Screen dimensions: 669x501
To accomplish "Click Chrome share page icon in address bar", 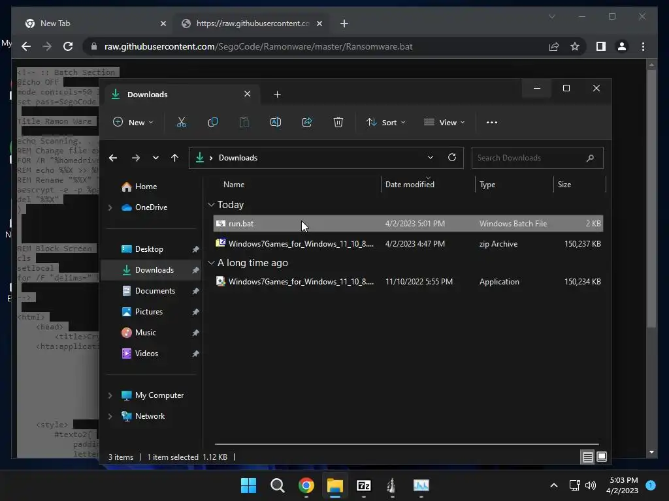I will [x=554, y=46].
